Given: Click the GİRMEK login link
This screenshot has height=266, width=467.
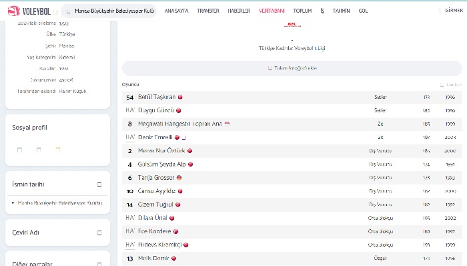Looking at the screenshot, I should tap(454, 11).
